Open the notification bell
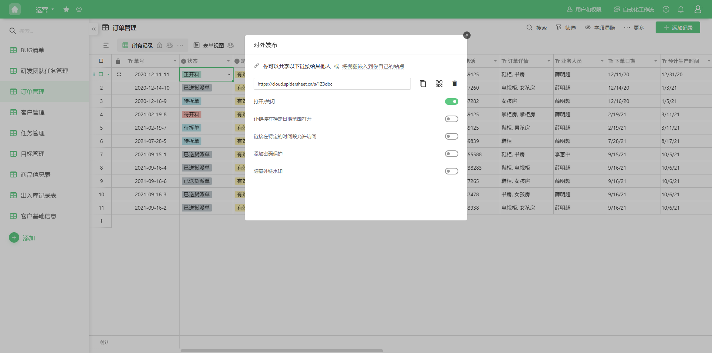This screenshot has height=353, width=712. pyautogui.click(x=681, y=9)
